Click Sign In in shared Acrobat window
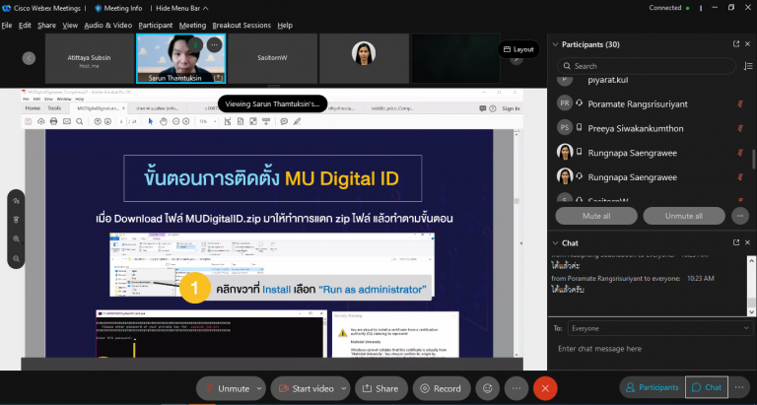The height and width of the screenshot is (405, 757). 511,108
